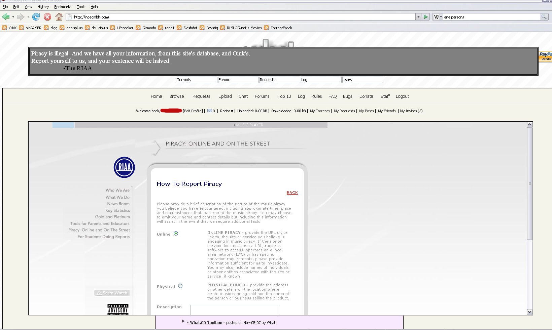Image resolution: width=552 pixels, height=330 pixels.
Task: Click the Logout link
Action: point(402,96)
